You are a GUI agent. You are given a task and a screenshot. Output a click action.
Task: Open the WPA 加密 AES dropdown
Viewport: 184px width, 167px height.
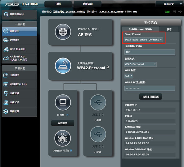click(x=128, y=76)
